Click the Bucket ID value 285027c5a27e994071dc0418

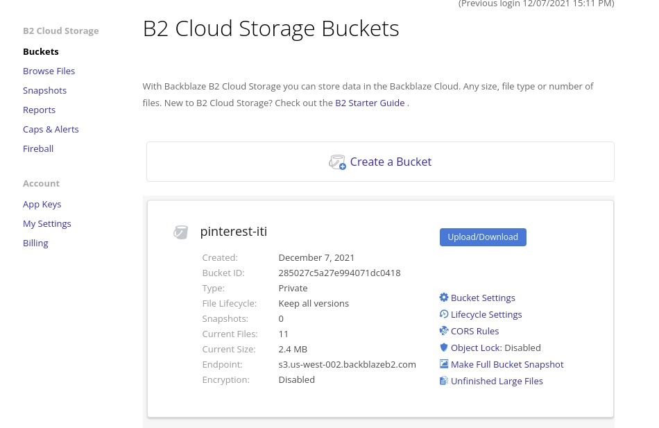340,273
